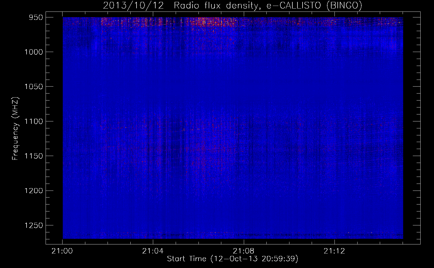Click the 'Start Time (12-Oct-13 20:59:39)' label
The image size is (434, 268).
pos(233,259)
